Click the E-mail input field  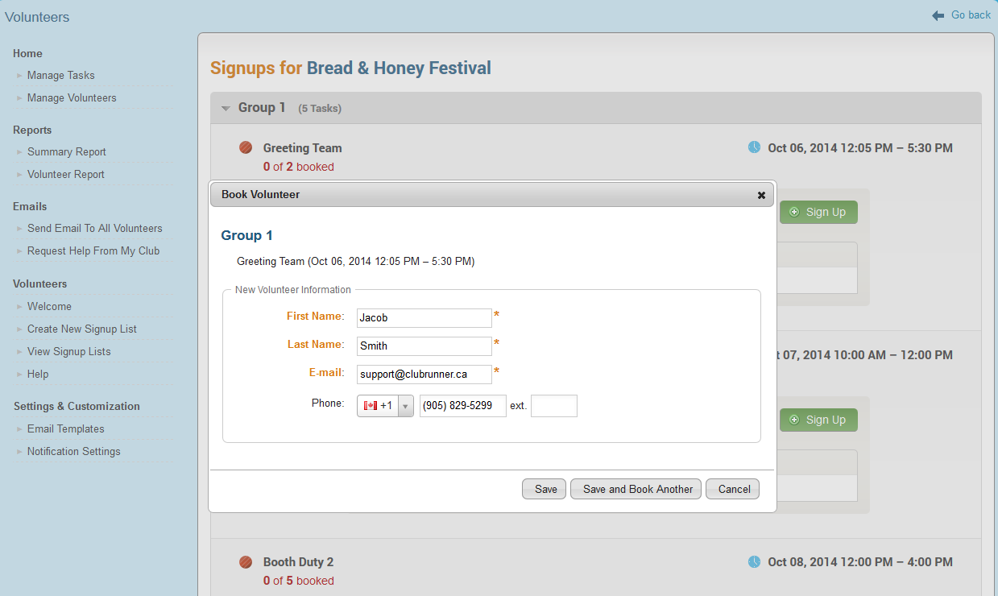(424, 375)
